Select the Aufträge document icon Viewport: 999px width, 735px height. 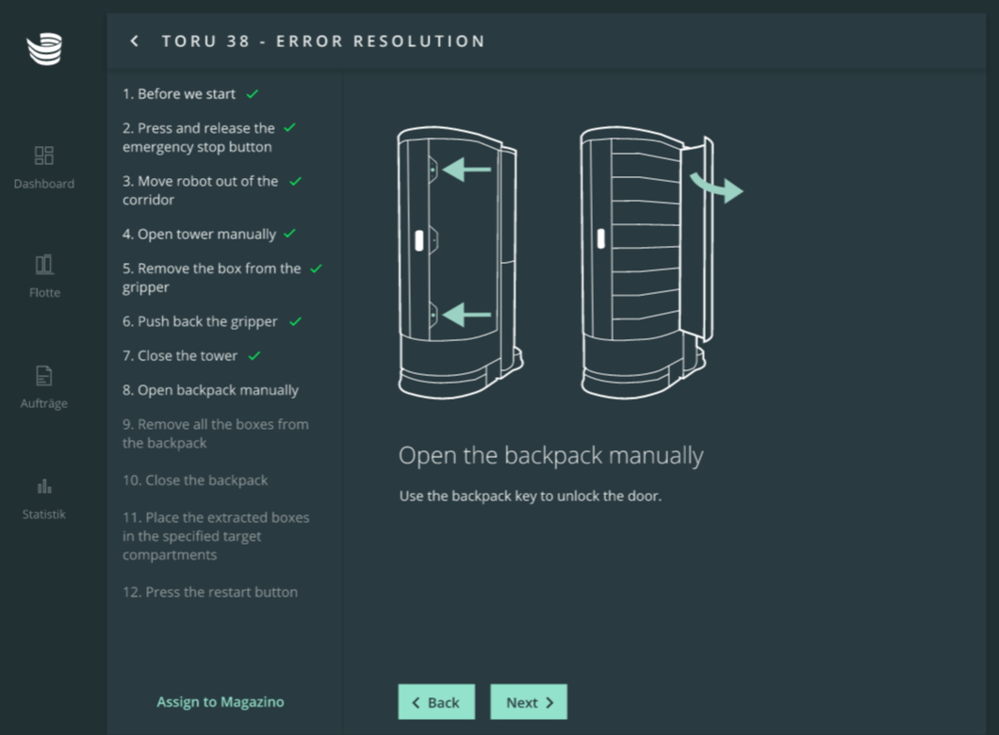(44, 376)
